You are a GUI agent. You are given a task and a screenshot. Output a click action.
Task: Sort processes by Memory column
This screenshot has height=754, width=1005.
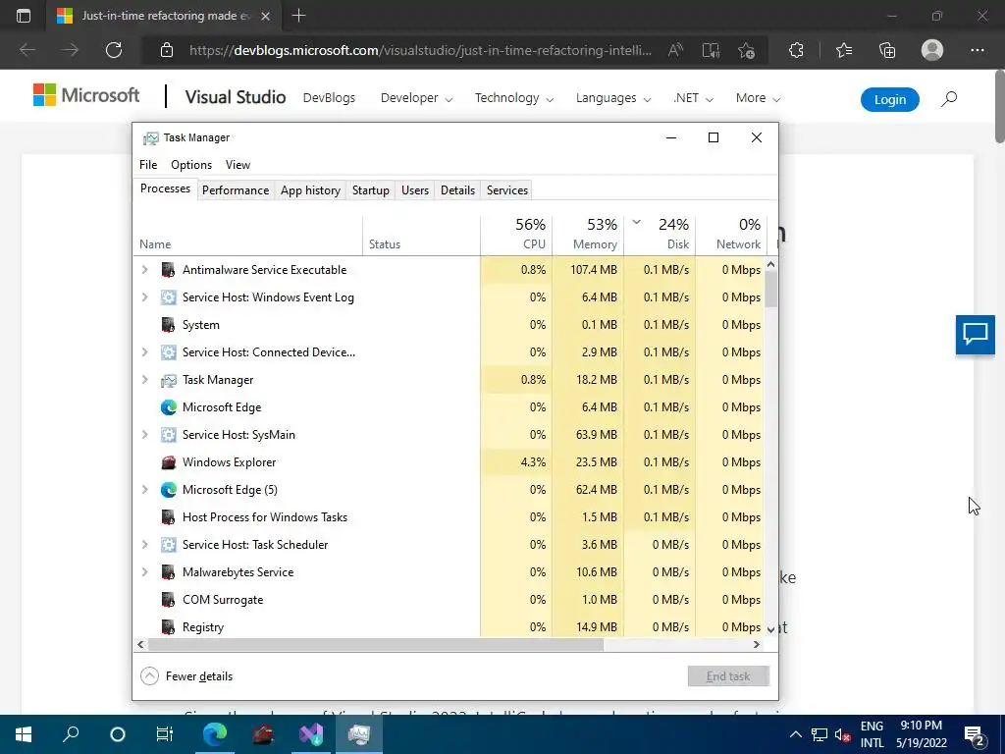588,234
